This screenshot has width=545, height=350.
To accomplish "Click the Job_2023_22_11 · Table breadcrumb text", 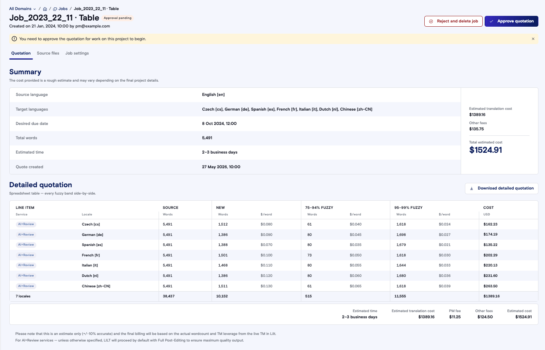I will [x=96, y=9].
